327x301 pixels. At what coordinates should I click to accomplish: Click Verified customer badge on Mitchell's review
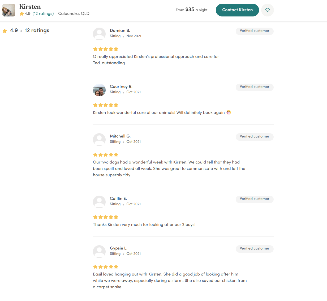pos(255,137)
